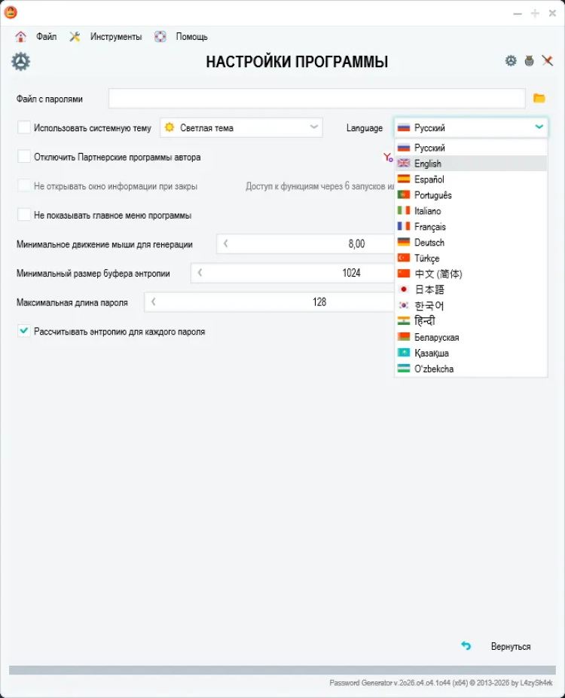Click the large gear beside the settings heading

pos(21,62)
